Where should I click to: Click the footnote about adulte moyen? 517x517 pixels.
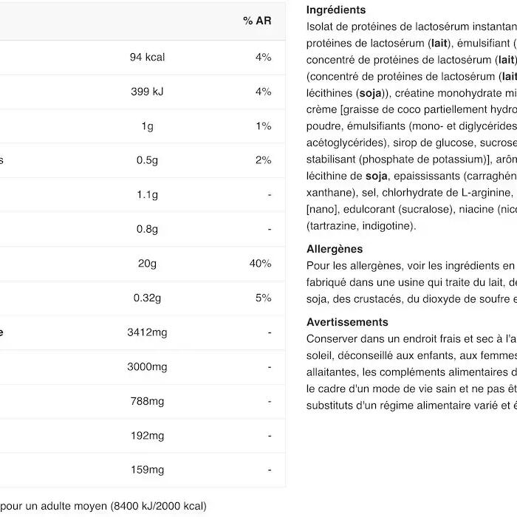coord(103,506)
